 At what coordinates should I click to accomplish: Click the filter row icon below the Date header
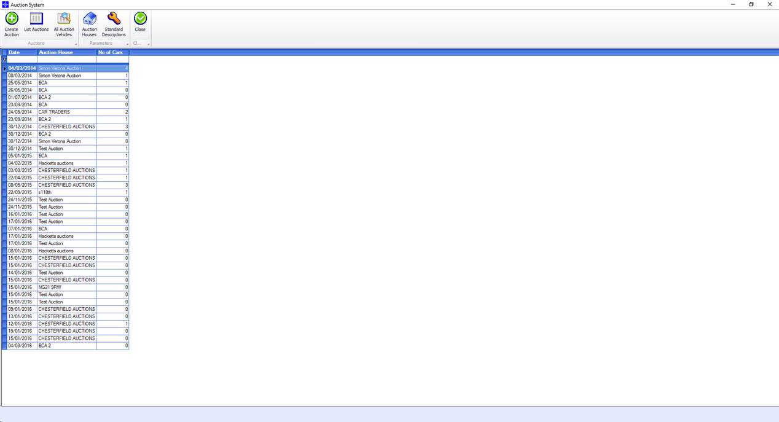4,60
